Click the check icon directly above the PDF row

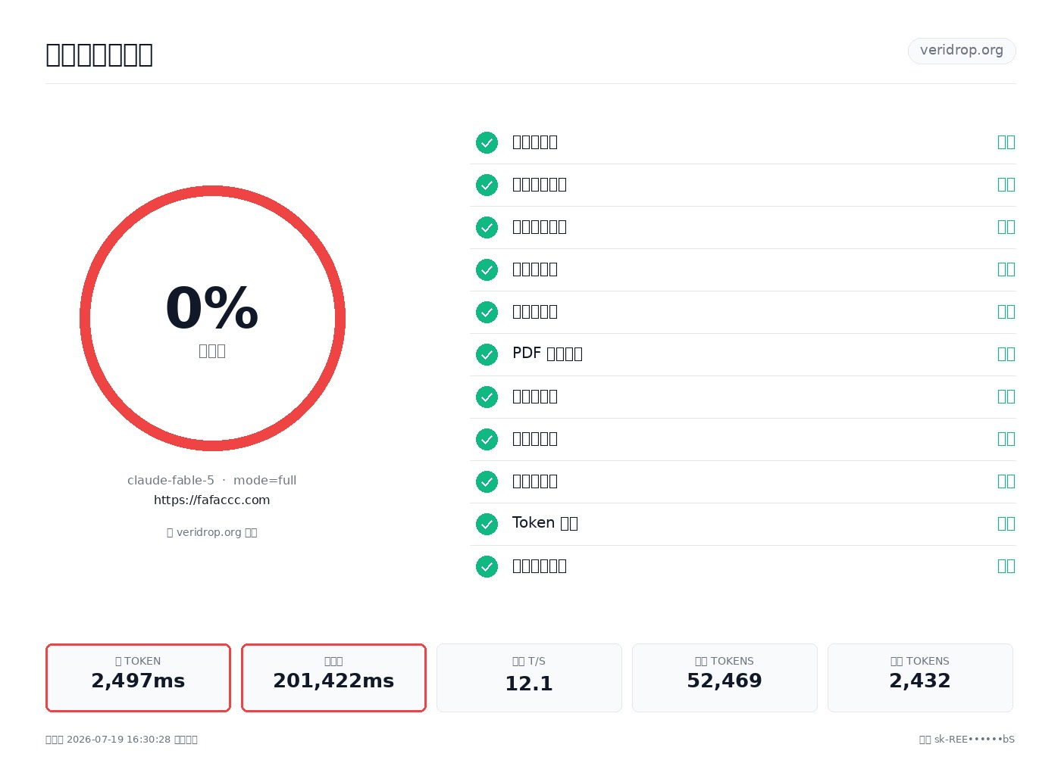(487, 312)
